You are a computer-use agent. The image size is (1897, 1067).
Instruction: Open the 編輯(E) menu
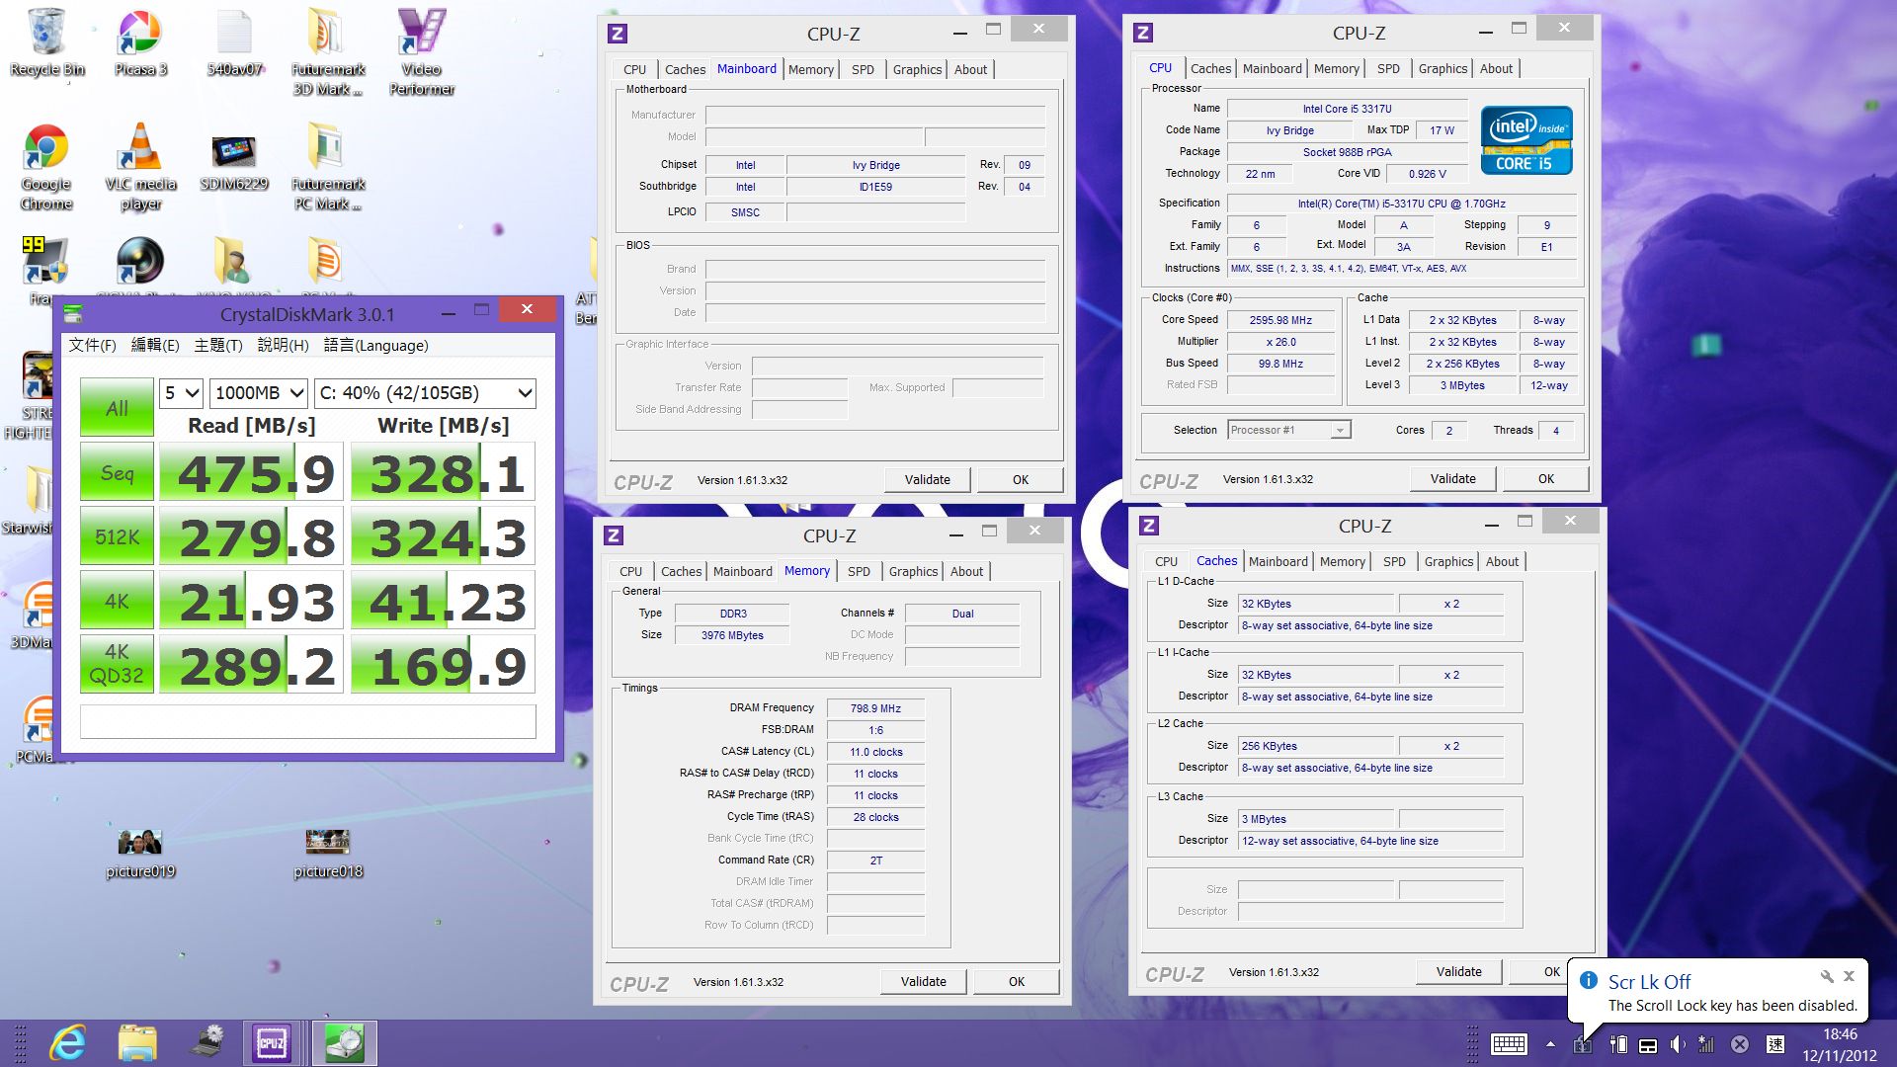coord(155,345)
